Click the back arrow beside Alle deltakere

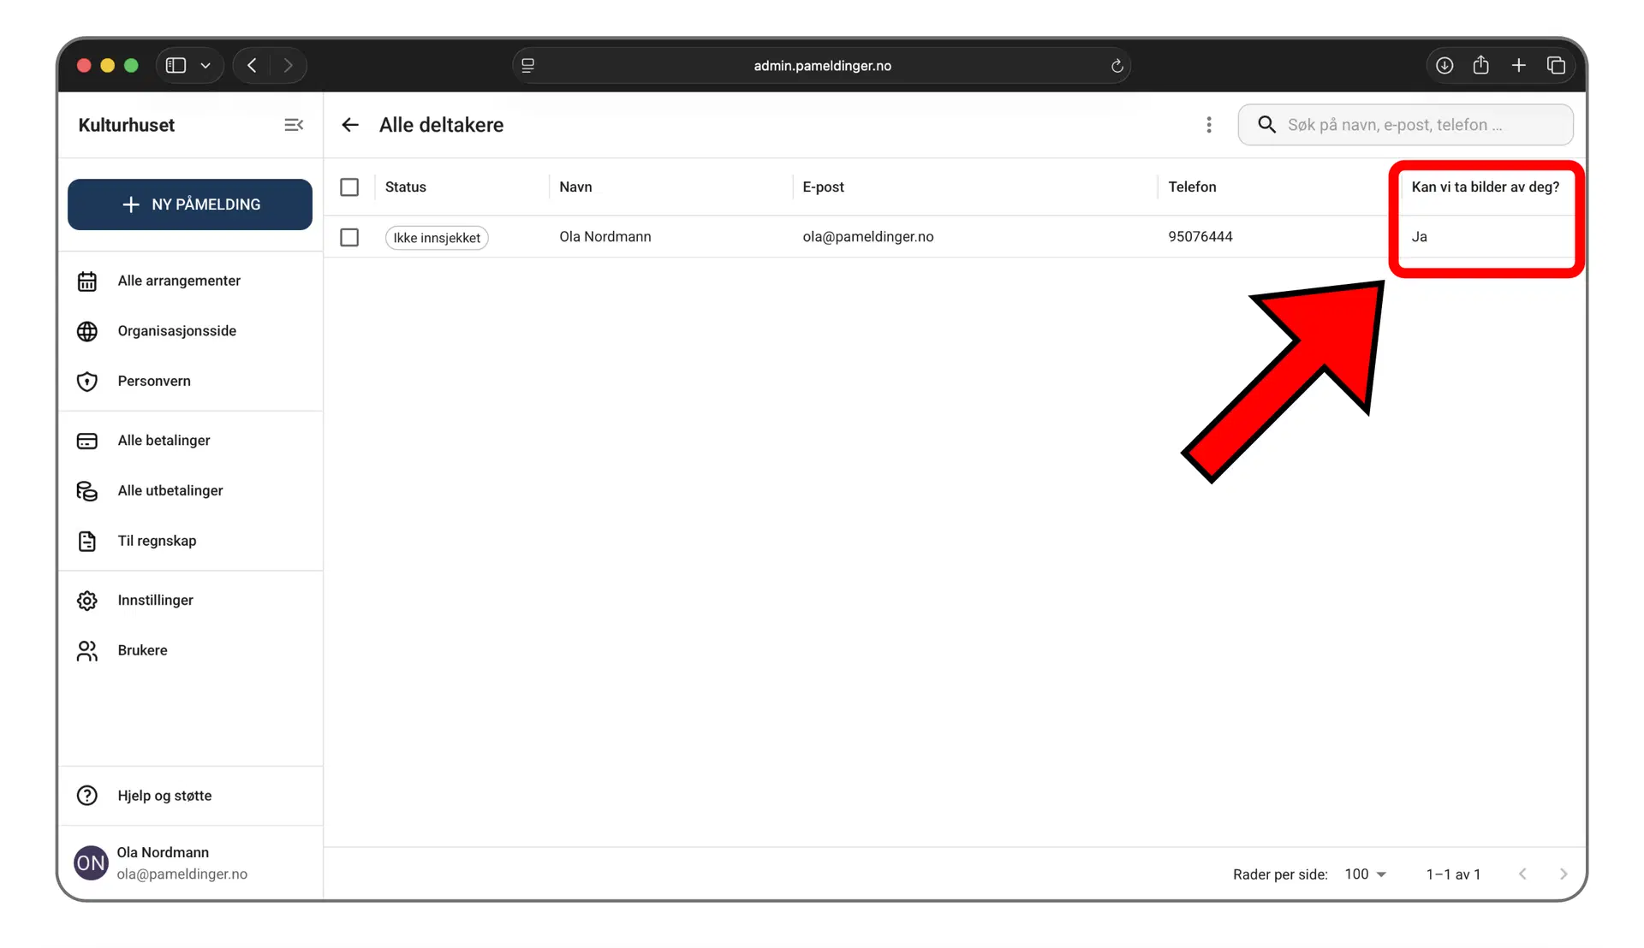click(x=350, y=125)
